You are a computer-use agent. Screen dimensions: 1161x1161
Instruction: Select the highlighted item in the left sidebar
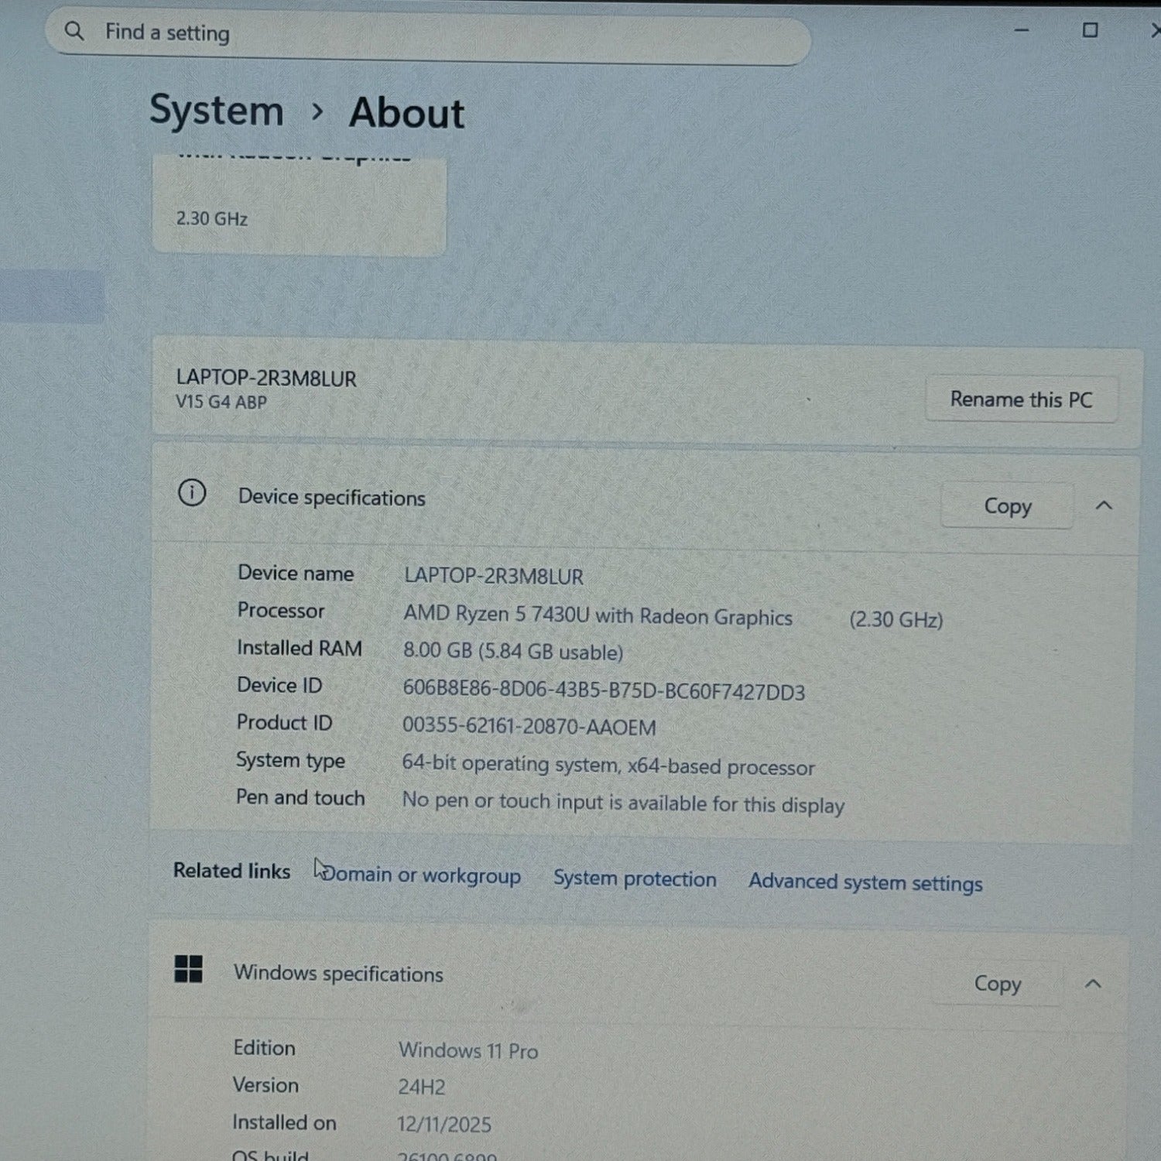[x=52, y=296]
